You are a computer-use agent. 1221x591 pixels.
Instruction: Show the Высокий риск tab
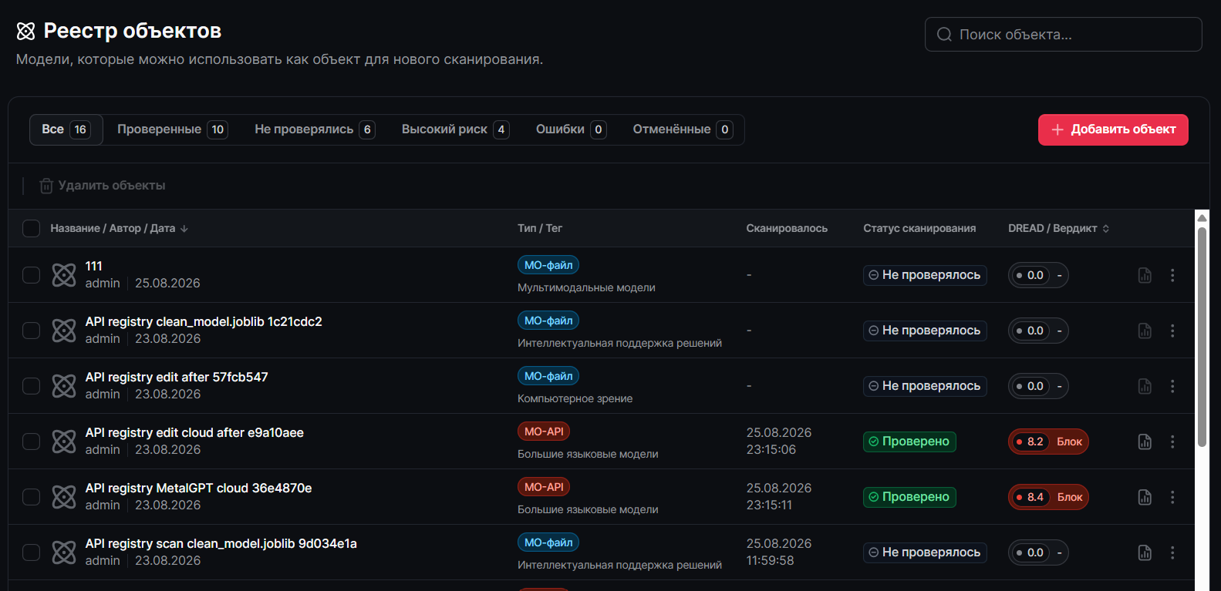(455, 129)
